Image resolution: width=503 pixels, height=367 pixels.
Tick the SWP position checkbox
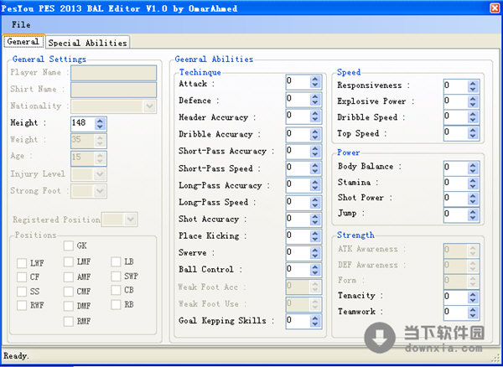coord(116,276)
